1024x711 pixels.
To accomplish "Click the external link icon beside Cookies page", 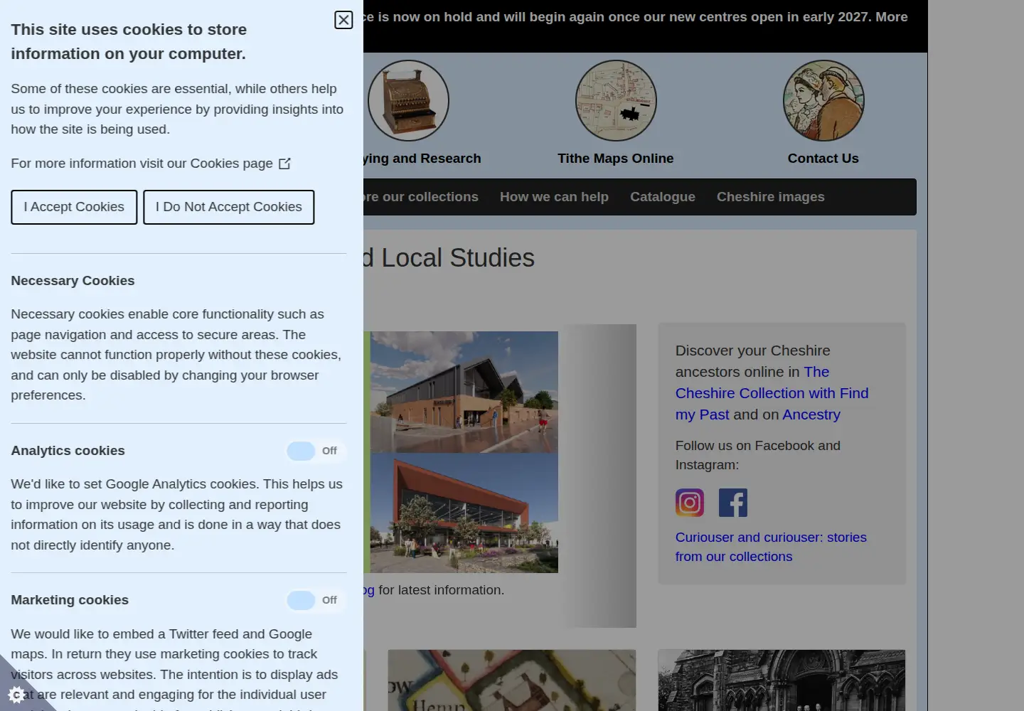I will click(x=284, y=164).
